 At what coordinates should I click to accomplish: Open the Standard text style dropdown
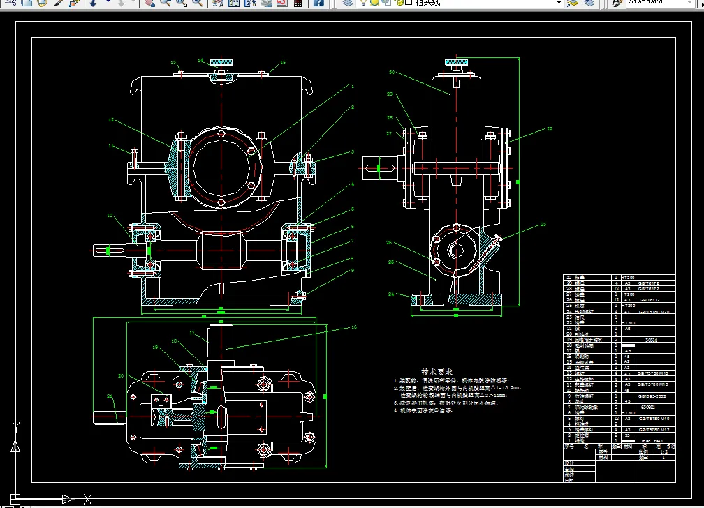coord(660,3)
